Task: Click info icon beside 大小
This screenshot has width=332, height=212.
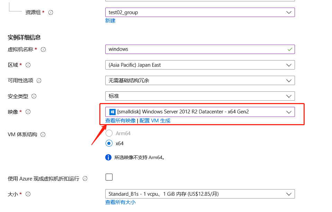Action: 28,194
